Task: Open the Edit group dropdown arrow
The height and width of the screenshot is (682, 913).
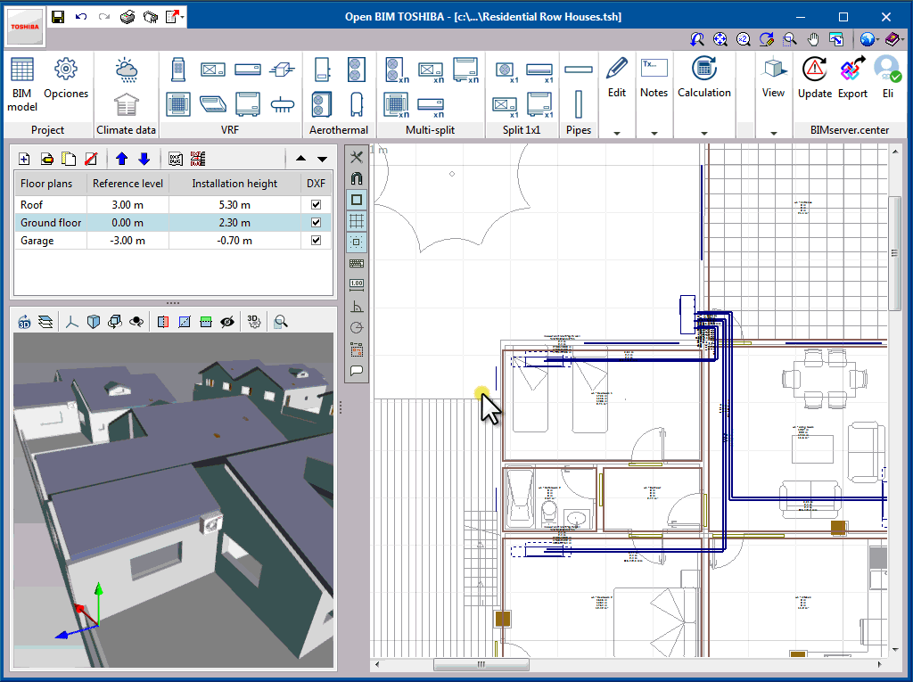Action: [616, 132]
